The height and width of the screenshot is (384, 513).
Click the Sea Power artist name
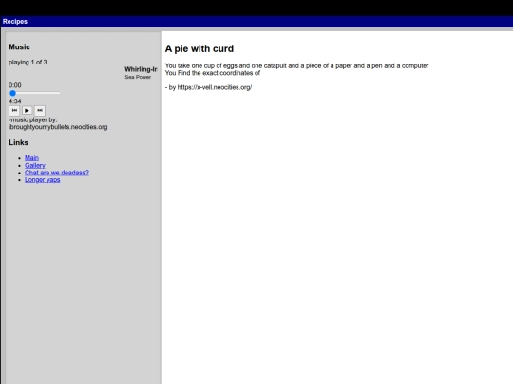[x=138, y=77]
